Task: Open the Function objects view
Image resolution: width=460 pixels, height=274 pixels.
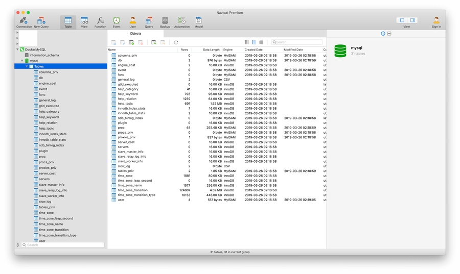Action: pos(100,21)
